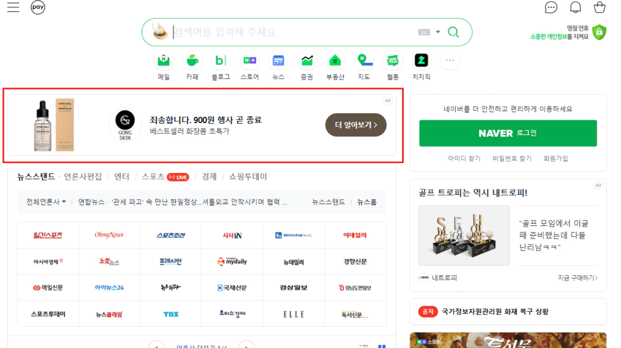Open the golf trophy ad thumbnail
This screenshot has width=621, height=348.
tap(464, 236)
